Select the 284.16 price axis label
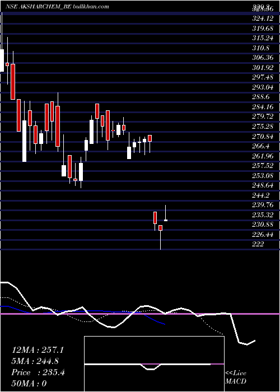Screen dimensions: 280x392 click(263, 107)
